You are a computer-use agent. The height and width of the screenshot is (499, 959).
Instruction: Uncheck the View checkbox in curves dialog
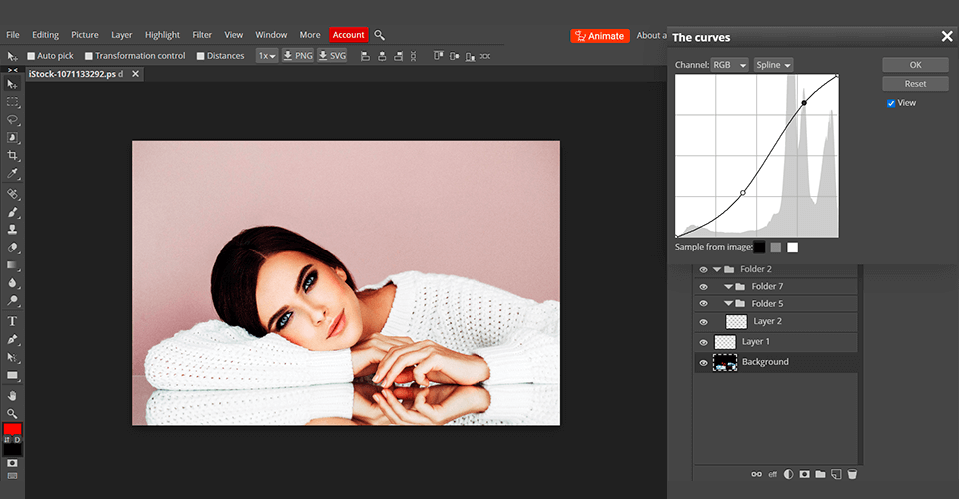[x=891, y=103]
